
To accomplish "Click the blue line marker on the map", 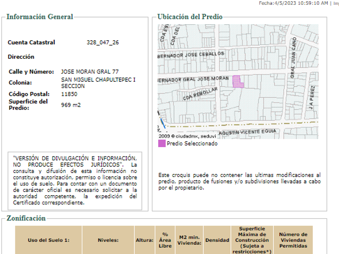I will [162, 124].
